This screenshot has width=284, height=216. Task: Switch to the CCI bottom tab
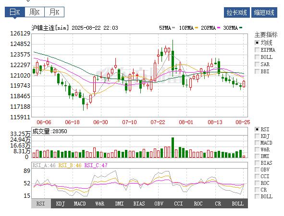178,204
